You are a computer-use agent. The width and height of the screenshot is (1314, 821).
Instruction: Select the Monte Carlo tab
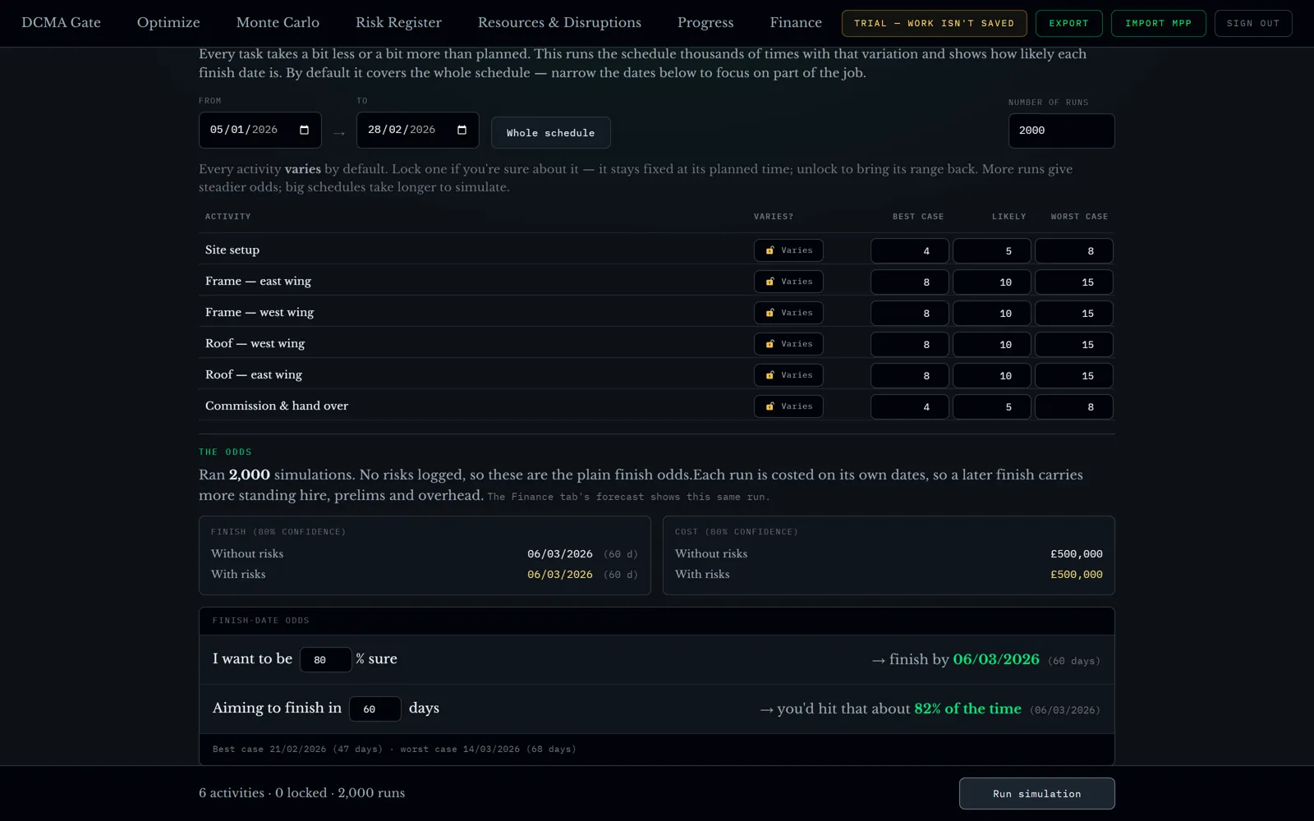click(x=278, y=22)
